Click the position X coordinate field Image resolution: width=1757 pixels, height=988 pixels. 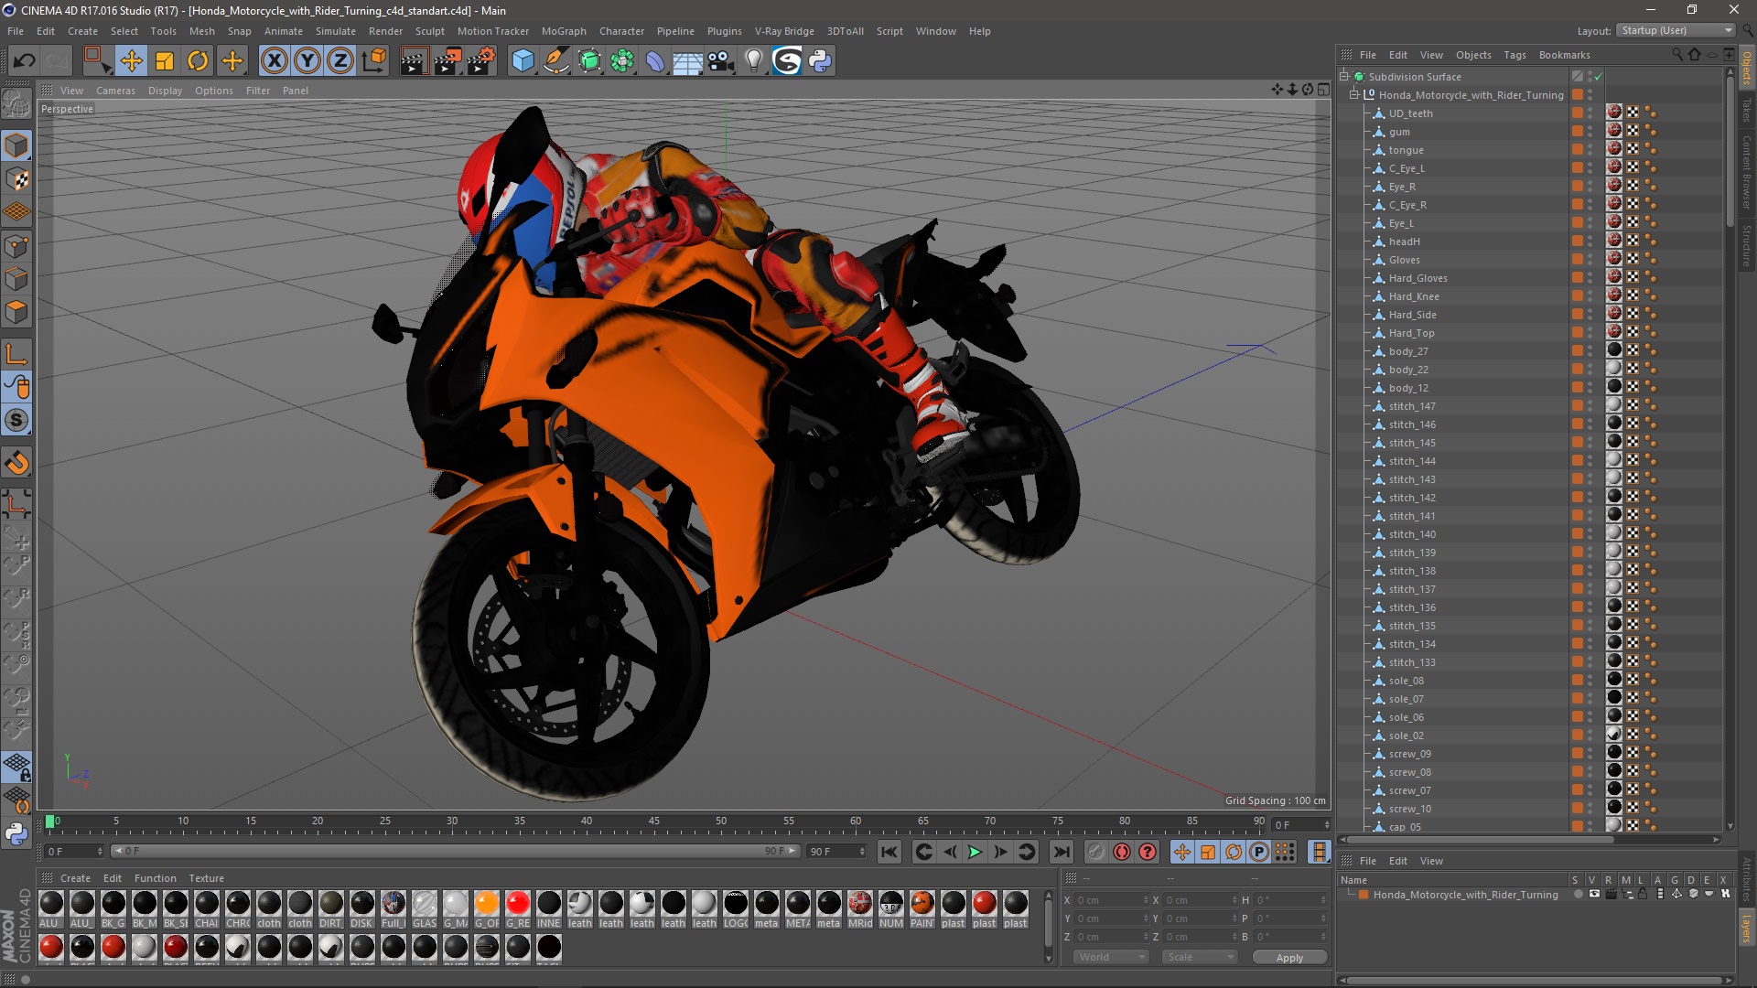pyautogui.click(x=1111, y=900)
